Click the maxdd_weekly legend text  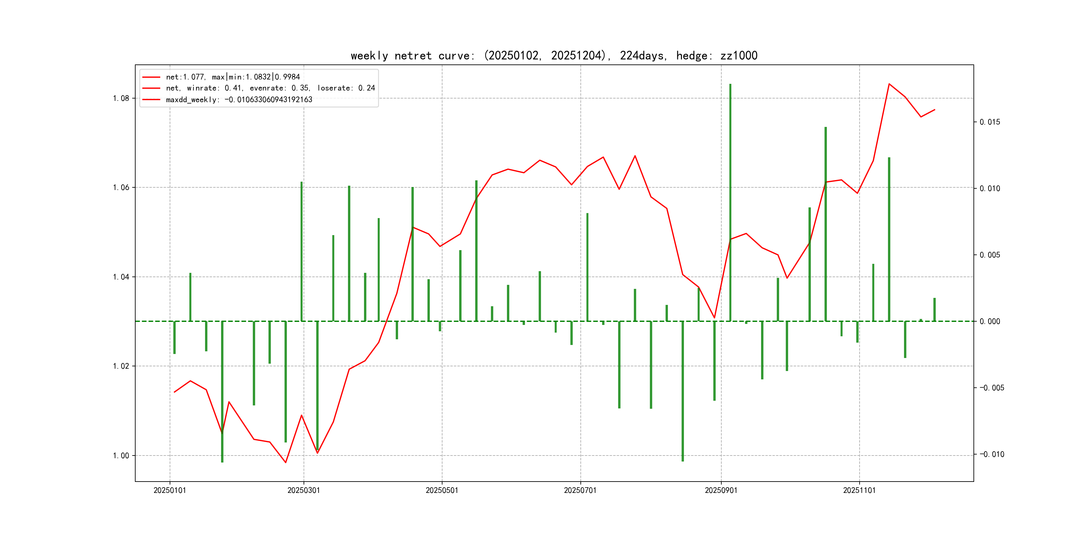(239, 100)
